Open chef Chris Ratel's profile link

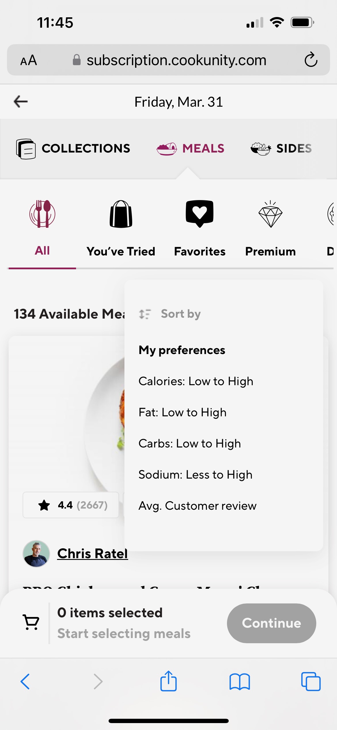pyautogui.click(x=92, y=553)
